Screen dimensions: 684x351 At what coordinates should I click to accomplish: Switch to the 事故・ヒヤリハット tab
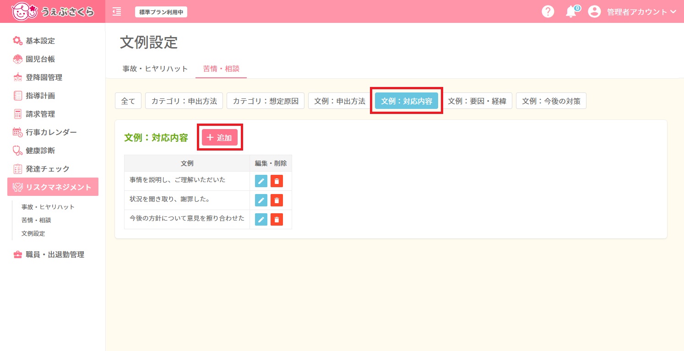pos(155,69)
